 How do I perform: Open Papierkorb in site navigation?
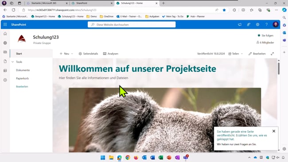click(23, 78)
